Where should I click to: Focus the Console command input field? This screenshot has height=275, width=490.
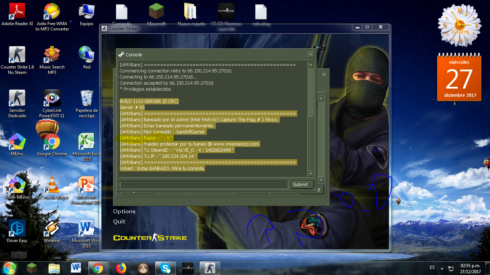click(x=204, y=185)
